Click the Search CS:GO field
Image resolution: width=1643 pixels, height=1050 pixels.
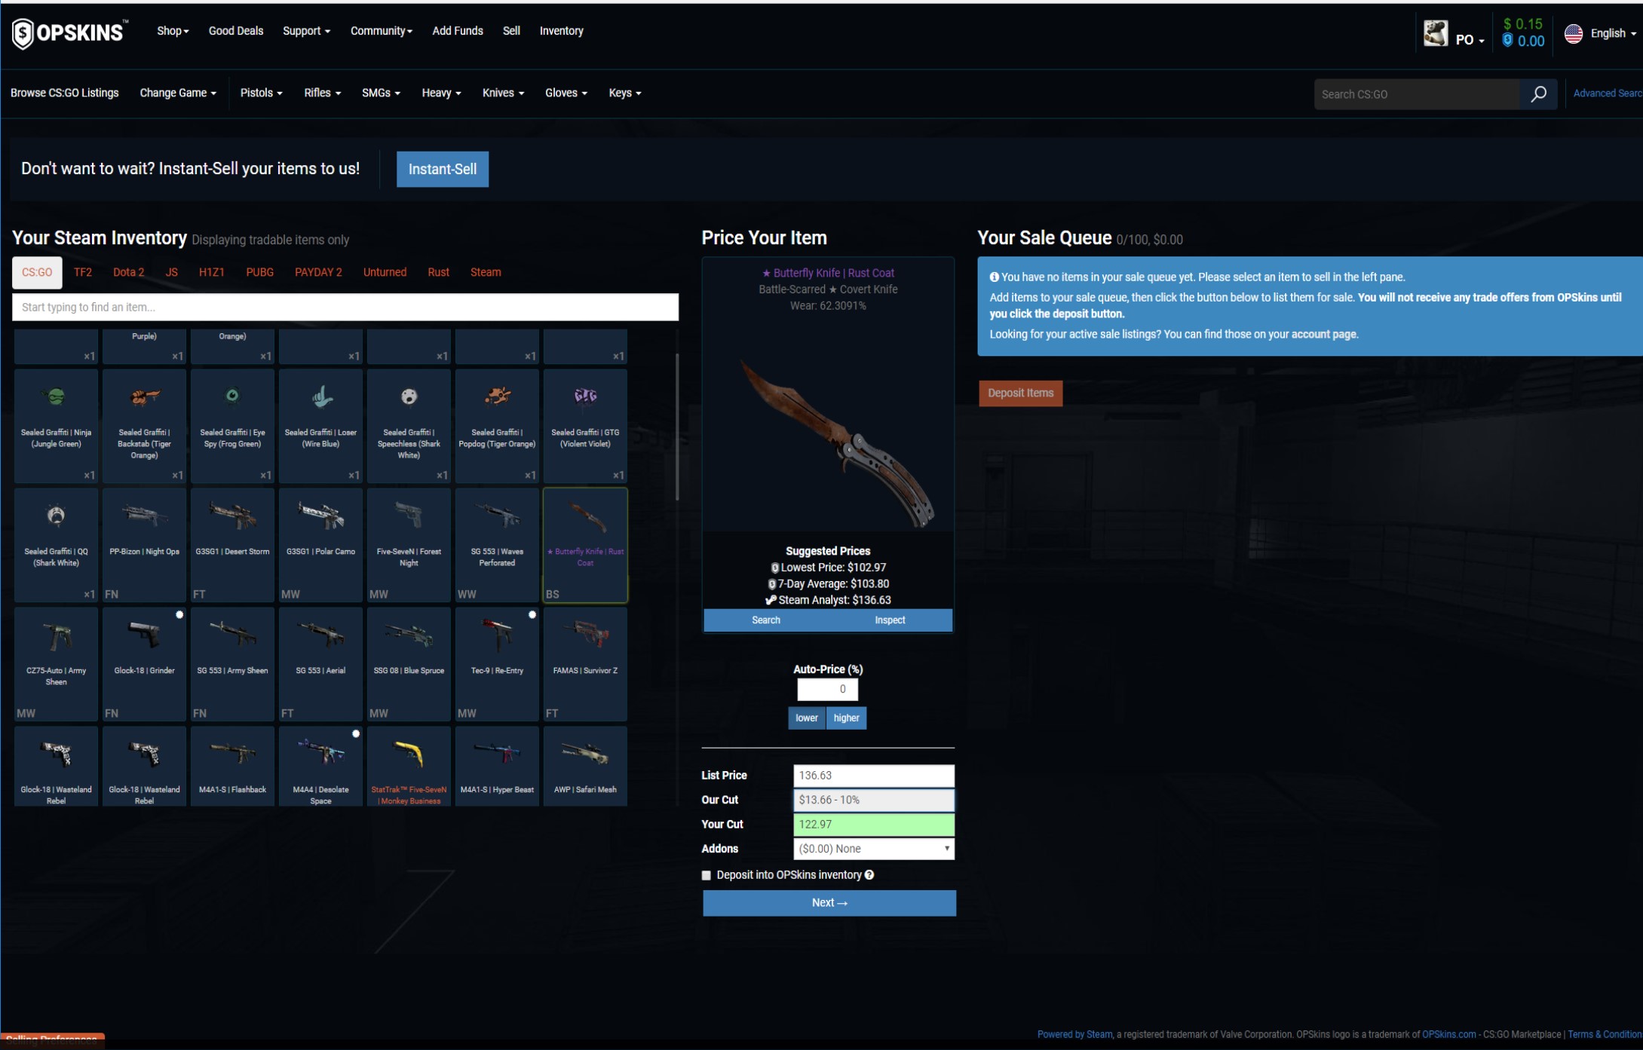coord(1416,94)
